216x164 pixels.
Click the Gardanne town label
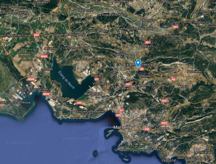coord(143,85)
